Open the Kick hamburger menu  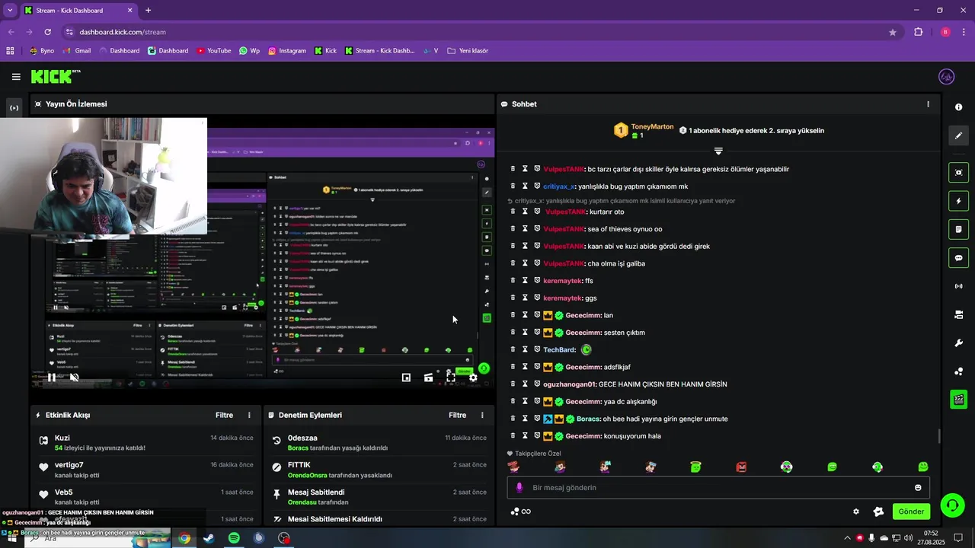click(x=16, y=77)
